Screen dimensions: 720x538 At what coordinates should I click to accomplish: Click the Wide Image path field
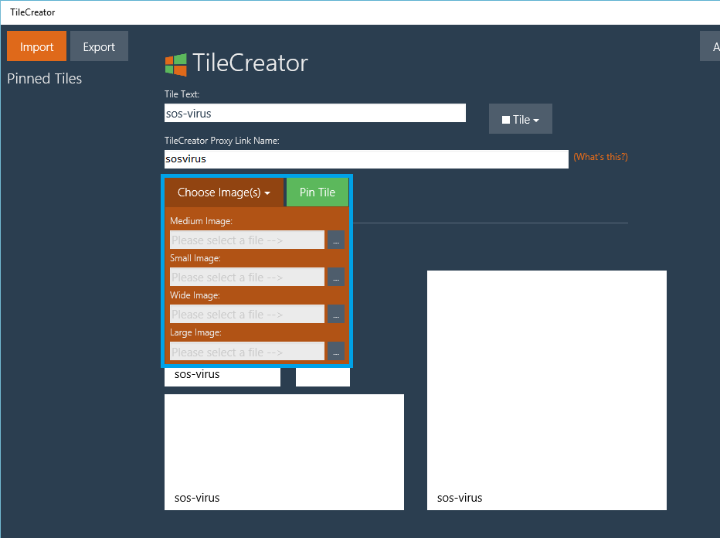point(246,314)
